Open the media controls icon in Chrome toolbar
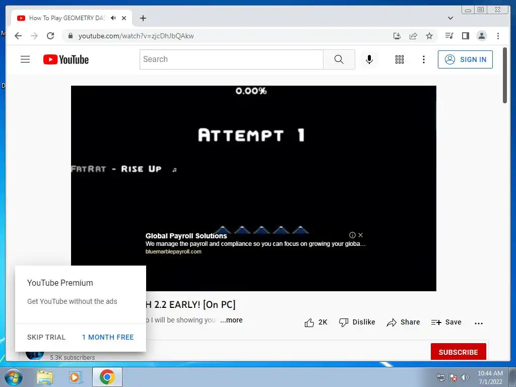The height and width of the screenshot is (387, 516). pos(449,36)
